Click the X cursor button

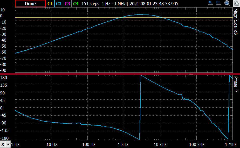tap(3, 144)
